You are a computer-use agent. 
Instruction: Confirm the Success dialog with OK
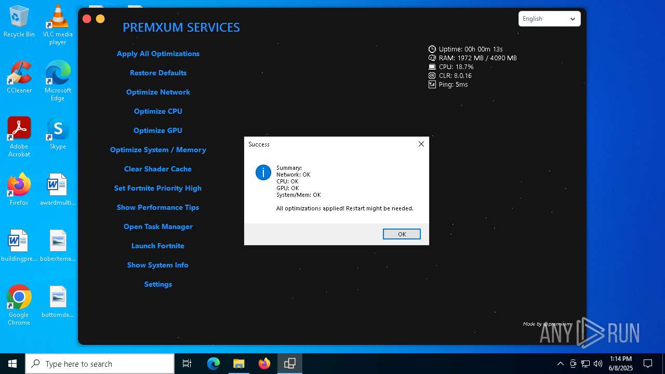402,234
